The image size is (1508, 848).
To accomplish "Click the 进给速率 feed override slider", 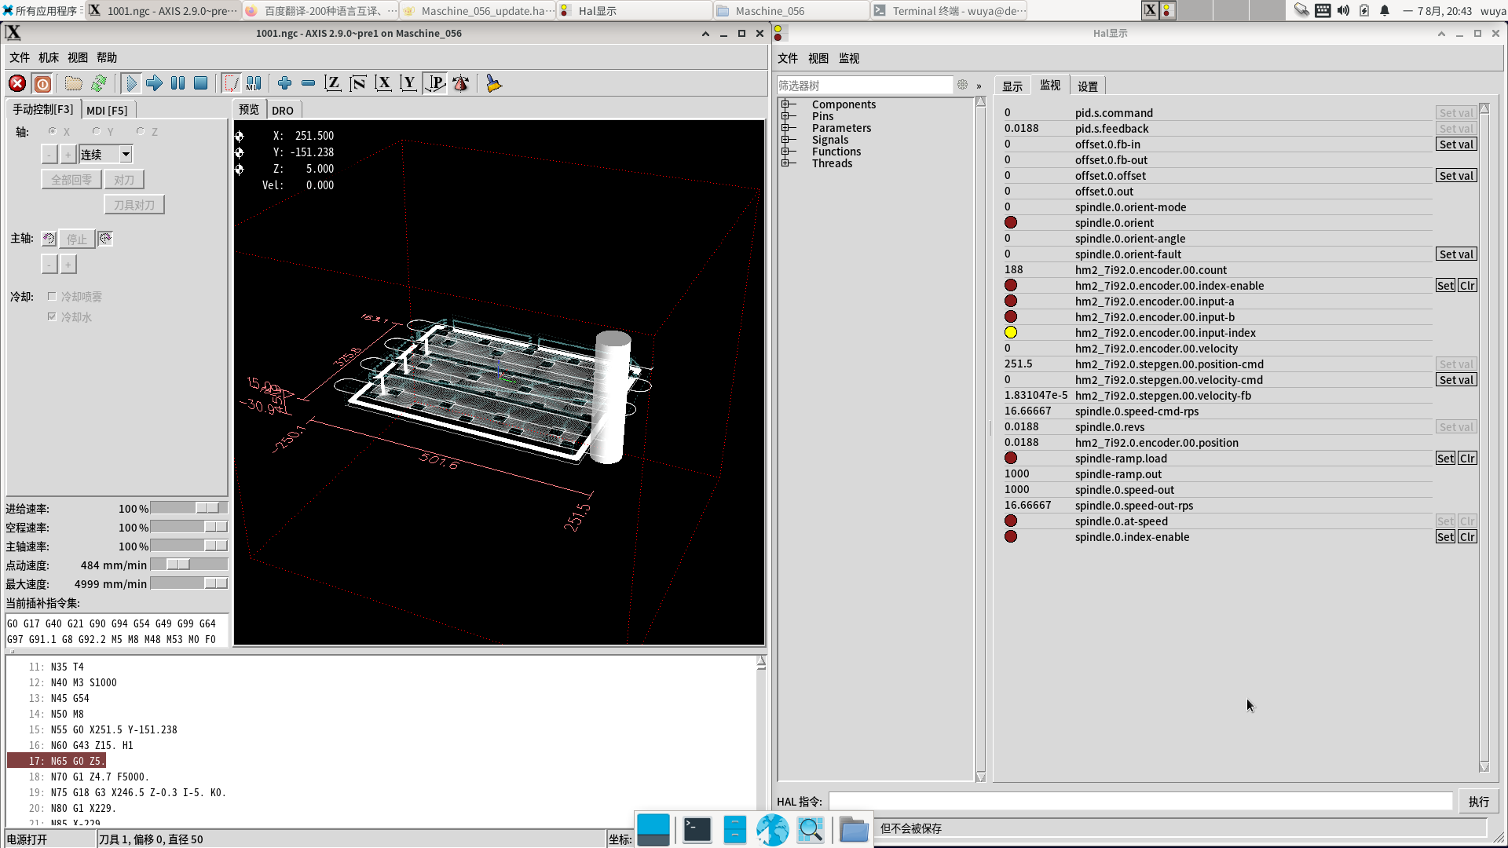I will (x=189, y=508).
